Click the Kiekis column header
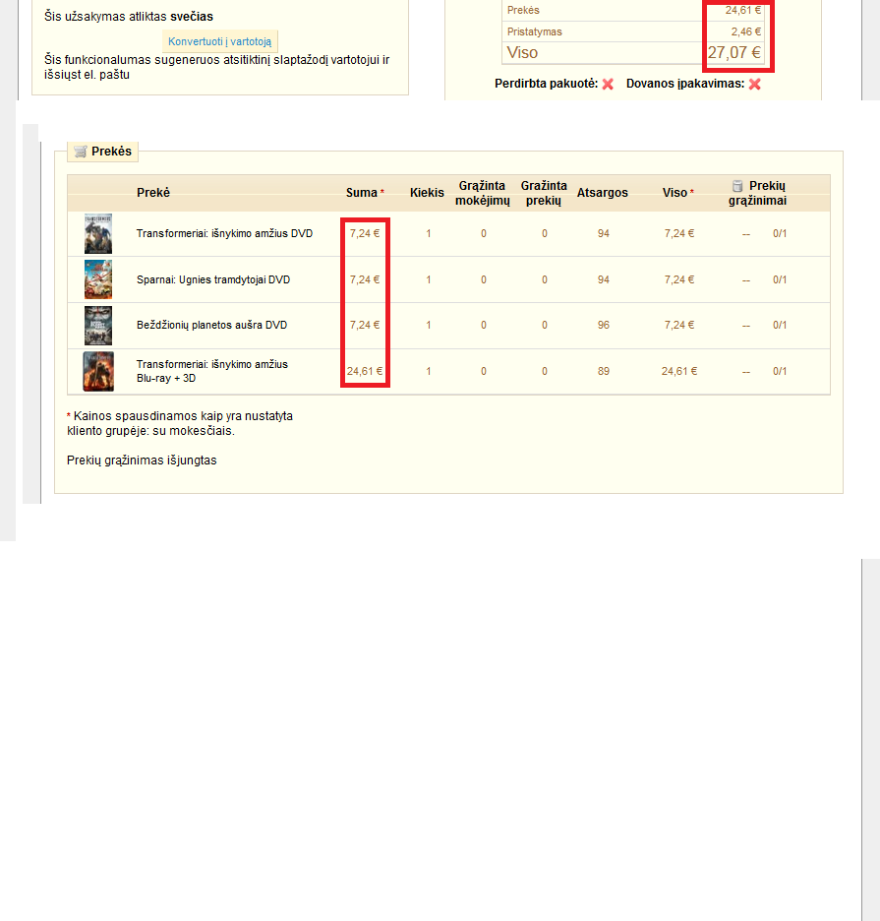This screenshot has width=880, height=921. [427, 193]
